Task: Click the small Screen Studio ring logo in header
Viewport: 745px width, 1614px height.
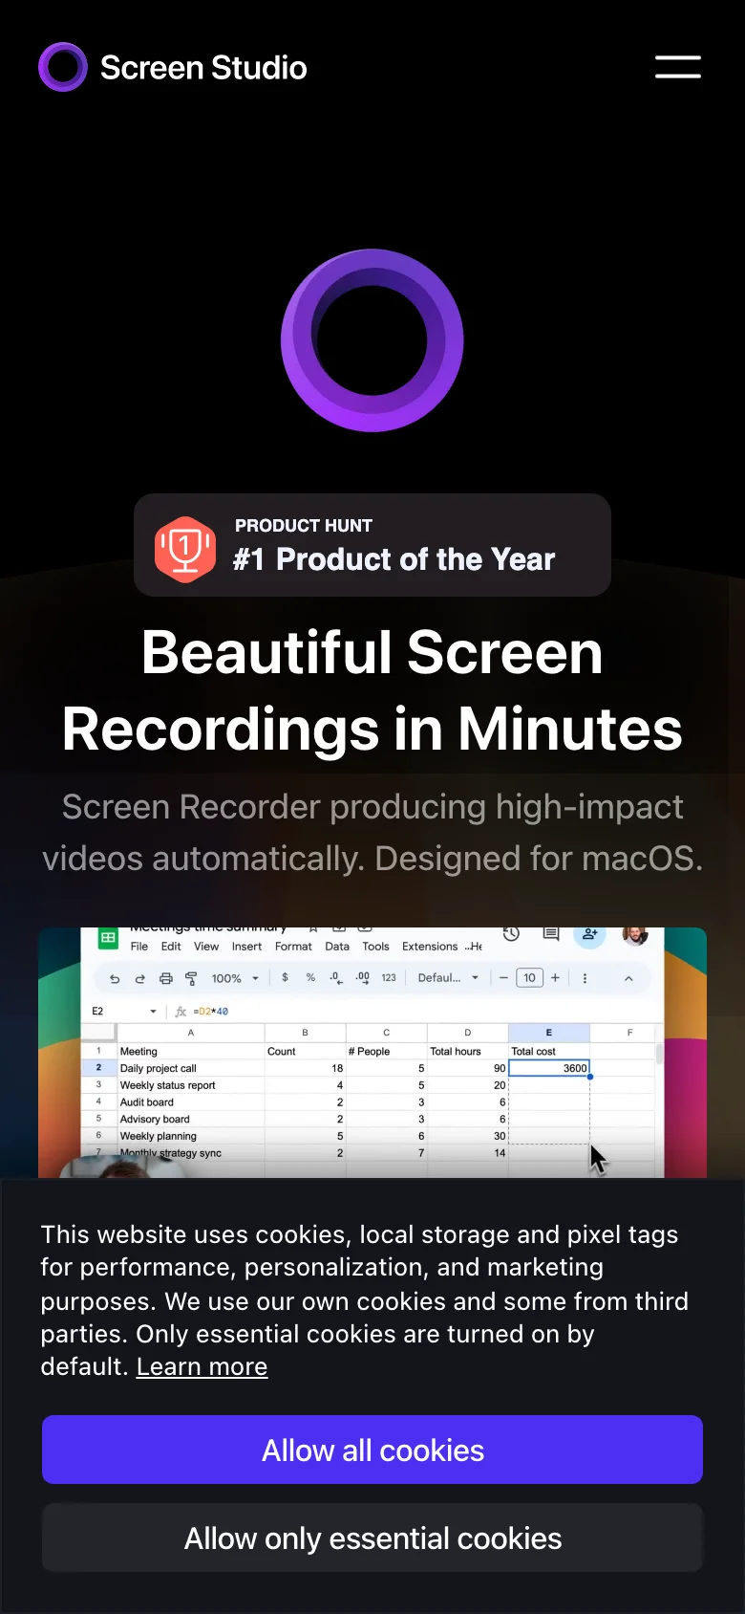Action: [63, 67]
